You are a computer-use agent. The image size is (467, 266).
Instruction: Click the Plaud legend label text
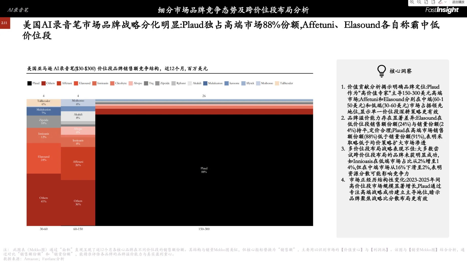(36, 83)
